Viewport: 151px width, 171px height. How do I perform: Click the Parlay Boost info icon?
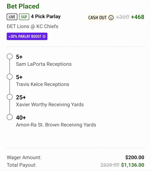[44, 36]
